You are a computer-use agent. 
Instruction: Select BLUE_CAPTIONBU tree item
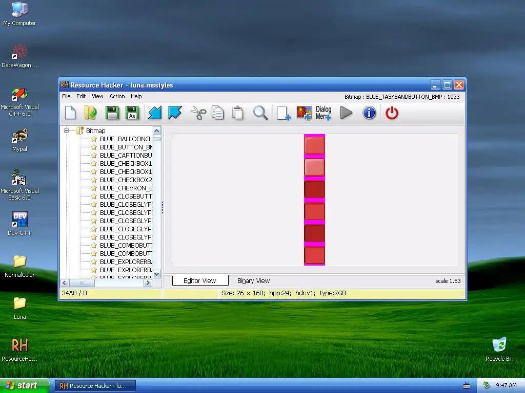[126, 156]
